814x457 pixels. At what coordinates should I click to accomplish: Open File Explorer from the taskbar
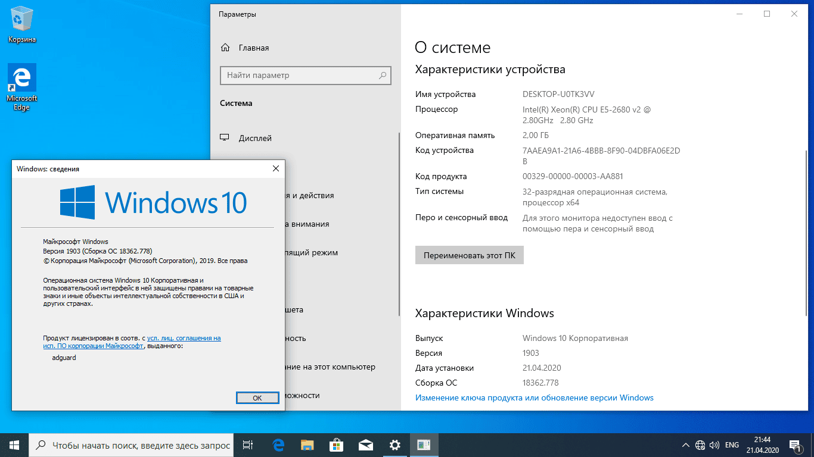click(x=307, y=445)
